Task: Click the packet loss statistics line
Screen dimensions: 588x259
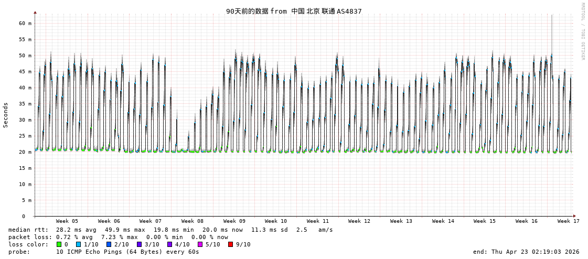Action: [x=118, y=237]
